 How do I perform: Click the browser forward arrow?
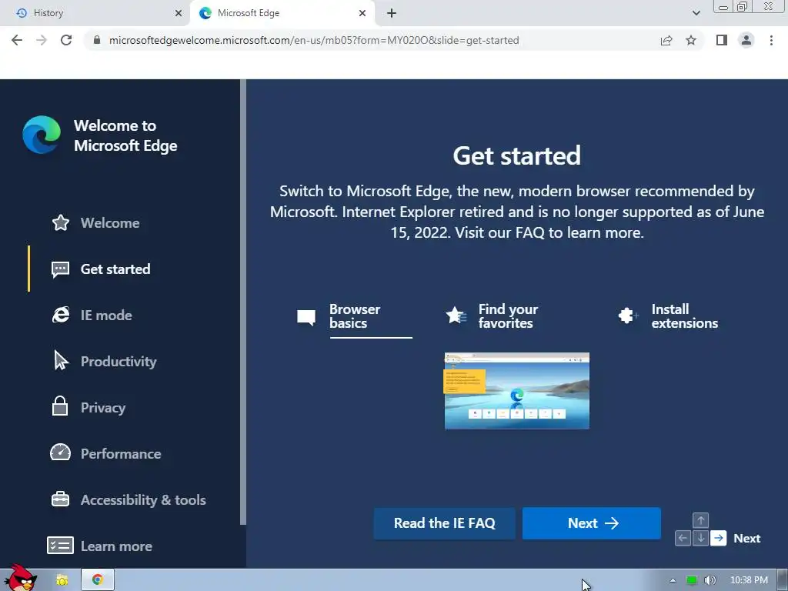pos(42,40)
